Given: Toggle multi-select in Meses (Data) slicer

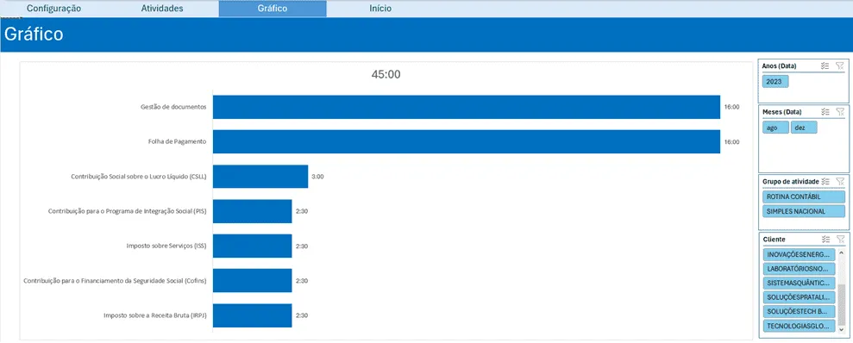Looking at the screenshot, I should [x=825, y=111].
